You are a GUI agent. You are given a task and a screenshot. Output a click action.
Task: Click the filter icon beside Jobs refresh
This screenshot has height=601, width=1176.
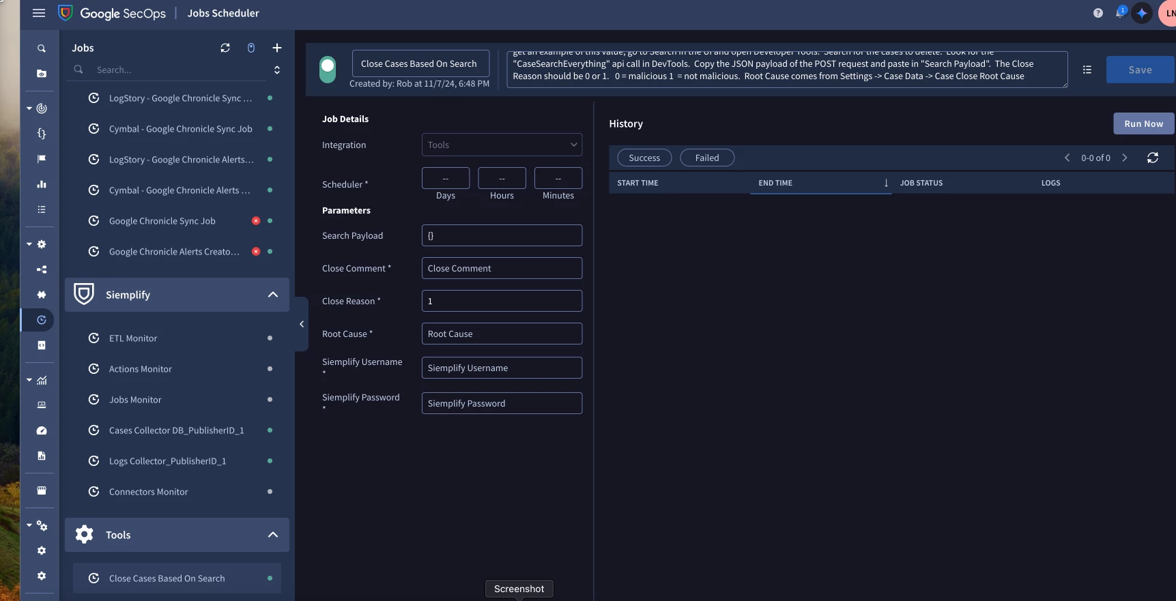click(251, 48)
